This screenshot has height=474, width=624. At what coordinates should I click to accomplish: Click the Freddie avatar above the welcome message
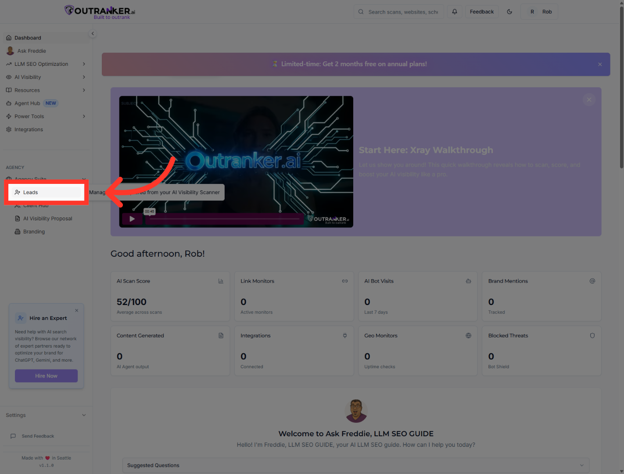356,411
